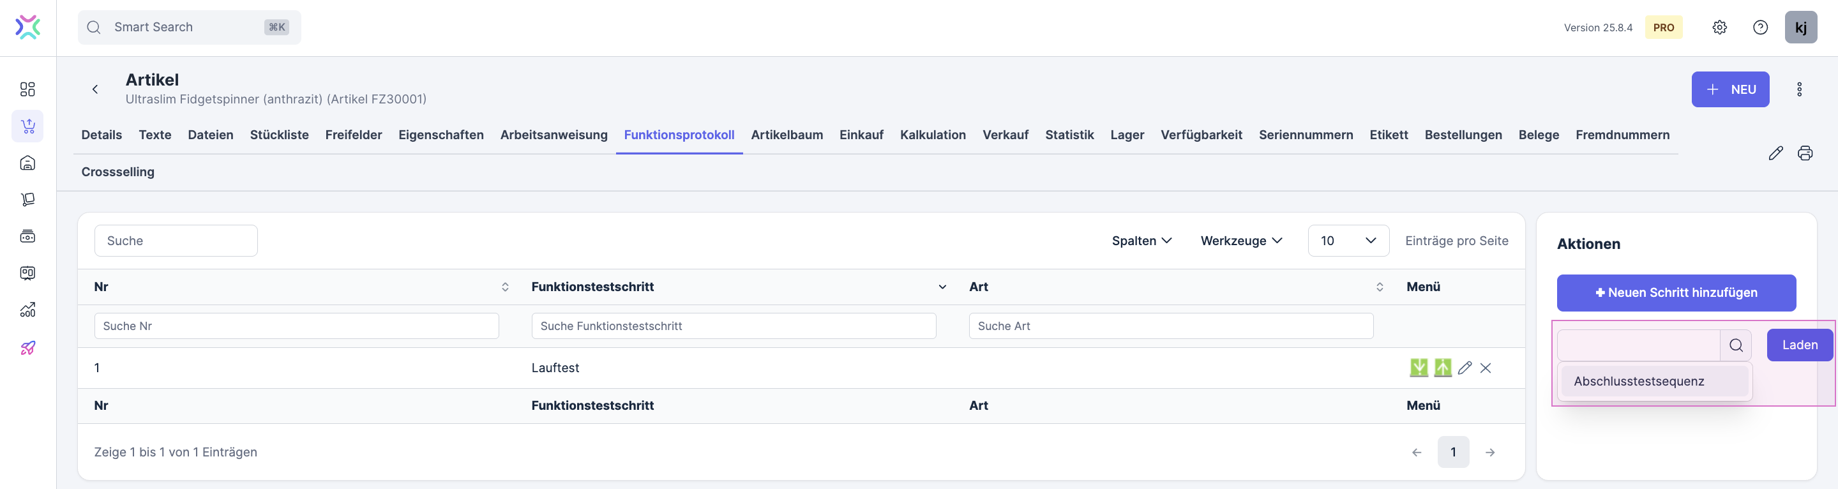Delete the Lauftest row with X icon
Image resolution: width=1838 pixels, height=489 pixels.
[x=1486, y=368]
